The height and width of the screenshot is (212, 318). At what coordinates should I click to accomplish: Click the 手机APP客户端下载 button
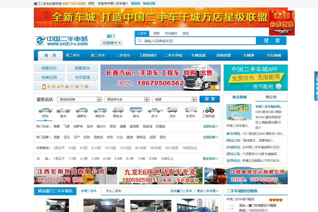point(66,87)
